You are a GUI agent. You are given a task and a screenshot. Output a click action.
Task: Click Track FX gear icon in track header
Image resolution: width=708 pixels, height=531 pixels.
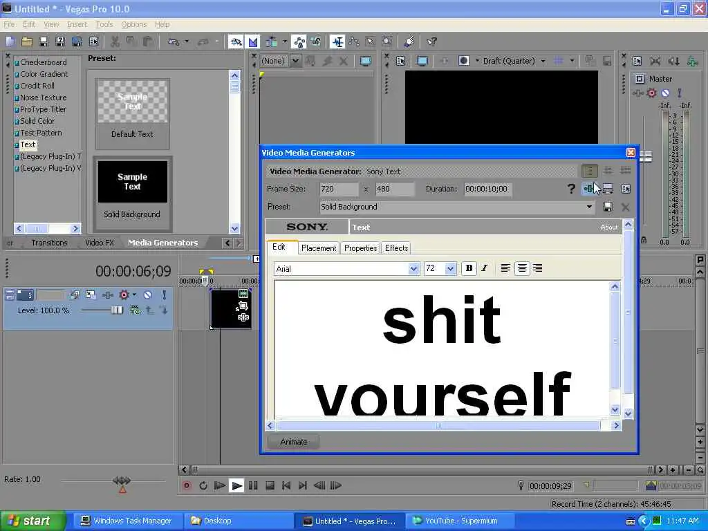click(x=124, y=295)
